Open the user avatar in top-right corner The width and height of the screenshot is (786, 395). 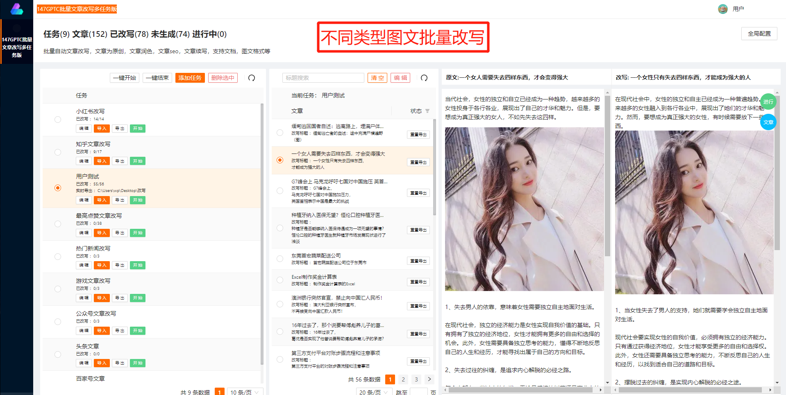(722, 9)
